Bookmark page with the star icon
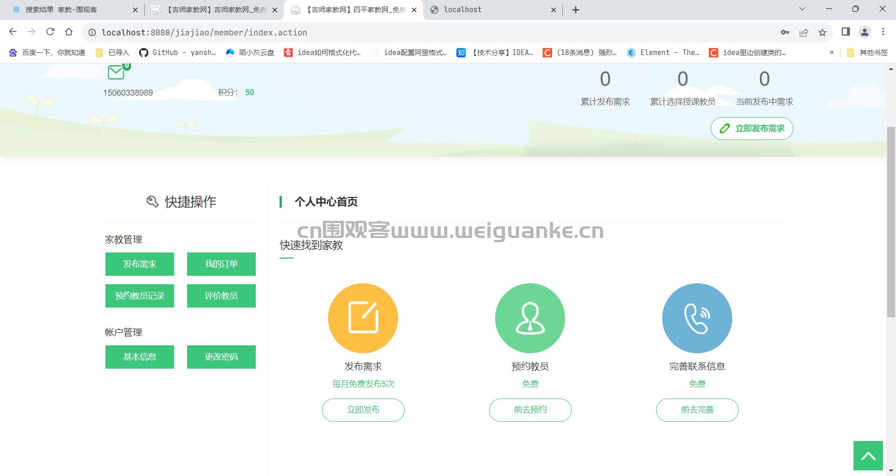Viewport: 896px width, 476px height. [822, 32]
